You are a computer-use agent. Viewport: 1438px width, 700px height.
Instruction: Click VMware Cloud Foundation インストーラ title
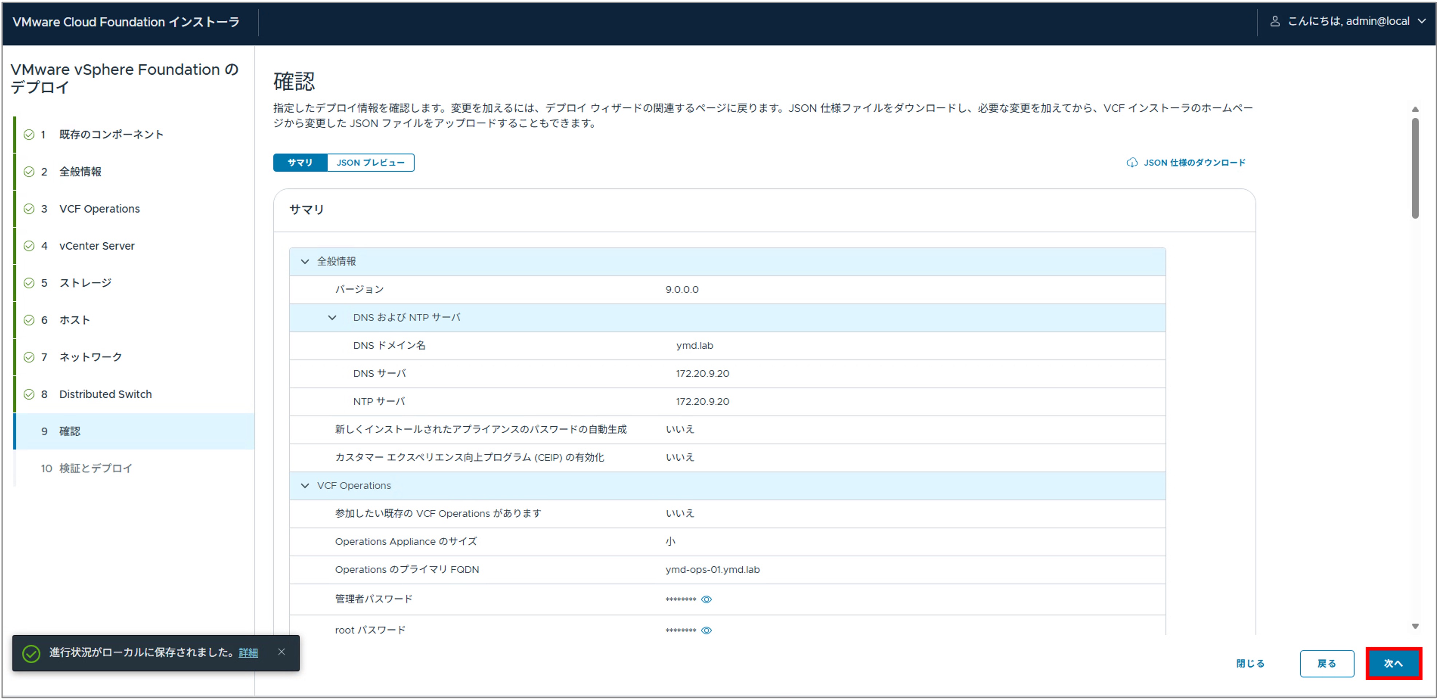point(126,22)
